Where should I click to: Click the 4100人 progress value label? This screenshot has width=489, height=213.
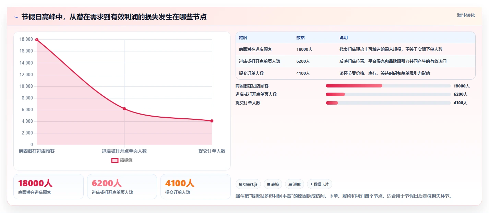click(460, 103)
